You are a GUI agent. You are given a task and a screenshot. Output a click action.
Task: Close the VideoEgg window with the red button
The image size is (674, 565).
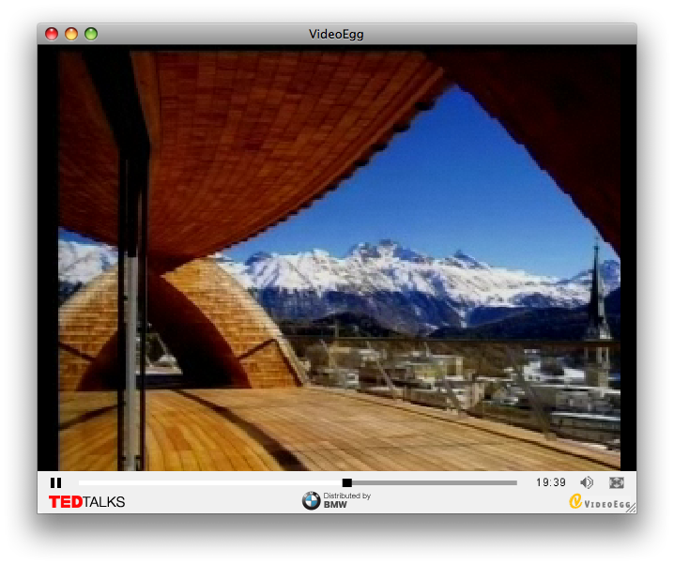(x=52, y=35)
